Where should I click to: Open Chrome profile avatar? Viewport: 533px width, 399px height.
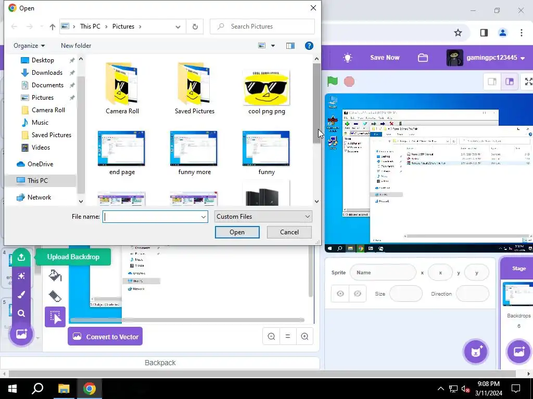(x=503, y=33)
